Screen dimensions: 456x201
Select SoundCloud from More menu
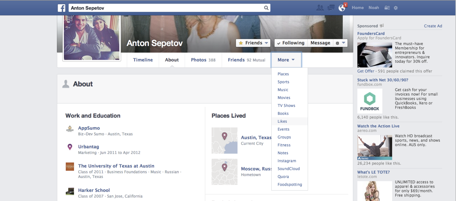(289, 169)
